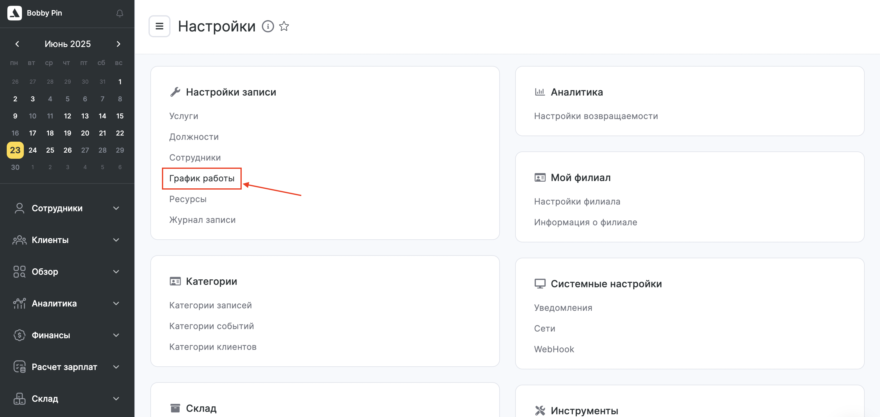Open Категории событий link

click(x=211, y=326)
